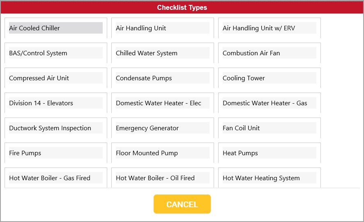Select Compressed Air Unit checklist
This screenshot has width=364, height=222.
[x=56, y=78]
